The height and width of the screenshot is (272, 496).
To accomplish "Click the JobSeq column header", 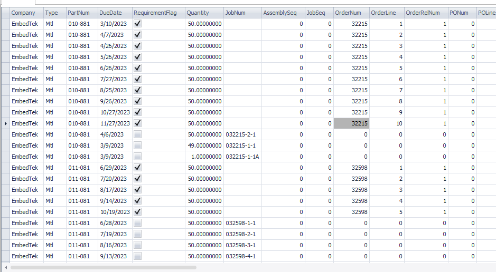I will [319, 13].
